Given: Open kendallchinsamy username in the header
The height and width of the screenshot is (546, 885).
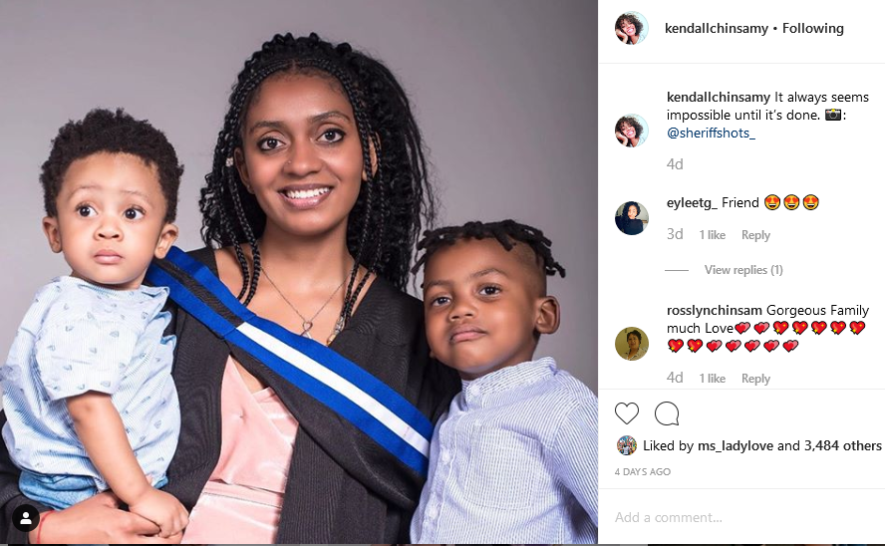Looking at the screenshot, I should (717, 28).
